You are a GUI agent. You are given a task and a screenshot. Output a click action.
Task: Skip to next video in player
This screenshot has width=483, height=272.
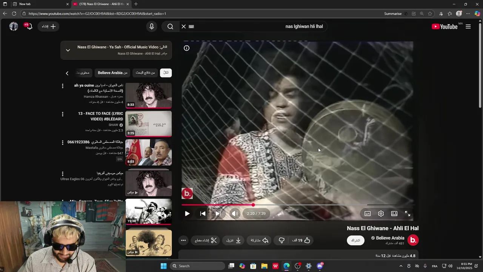(218, 213)
